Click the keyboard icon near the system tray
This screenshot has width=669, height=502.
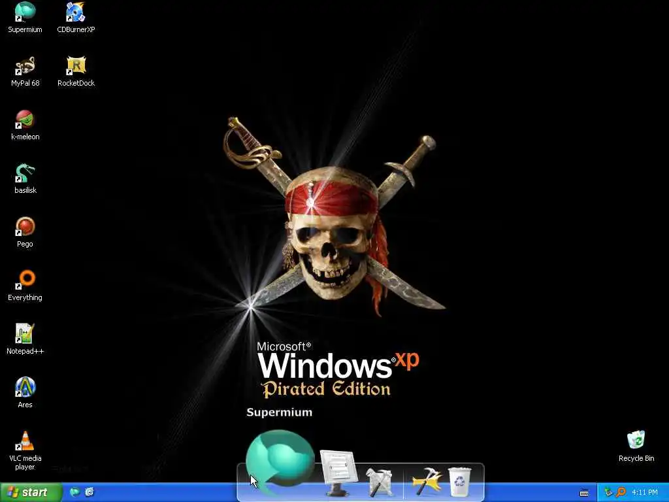(584, 493)
